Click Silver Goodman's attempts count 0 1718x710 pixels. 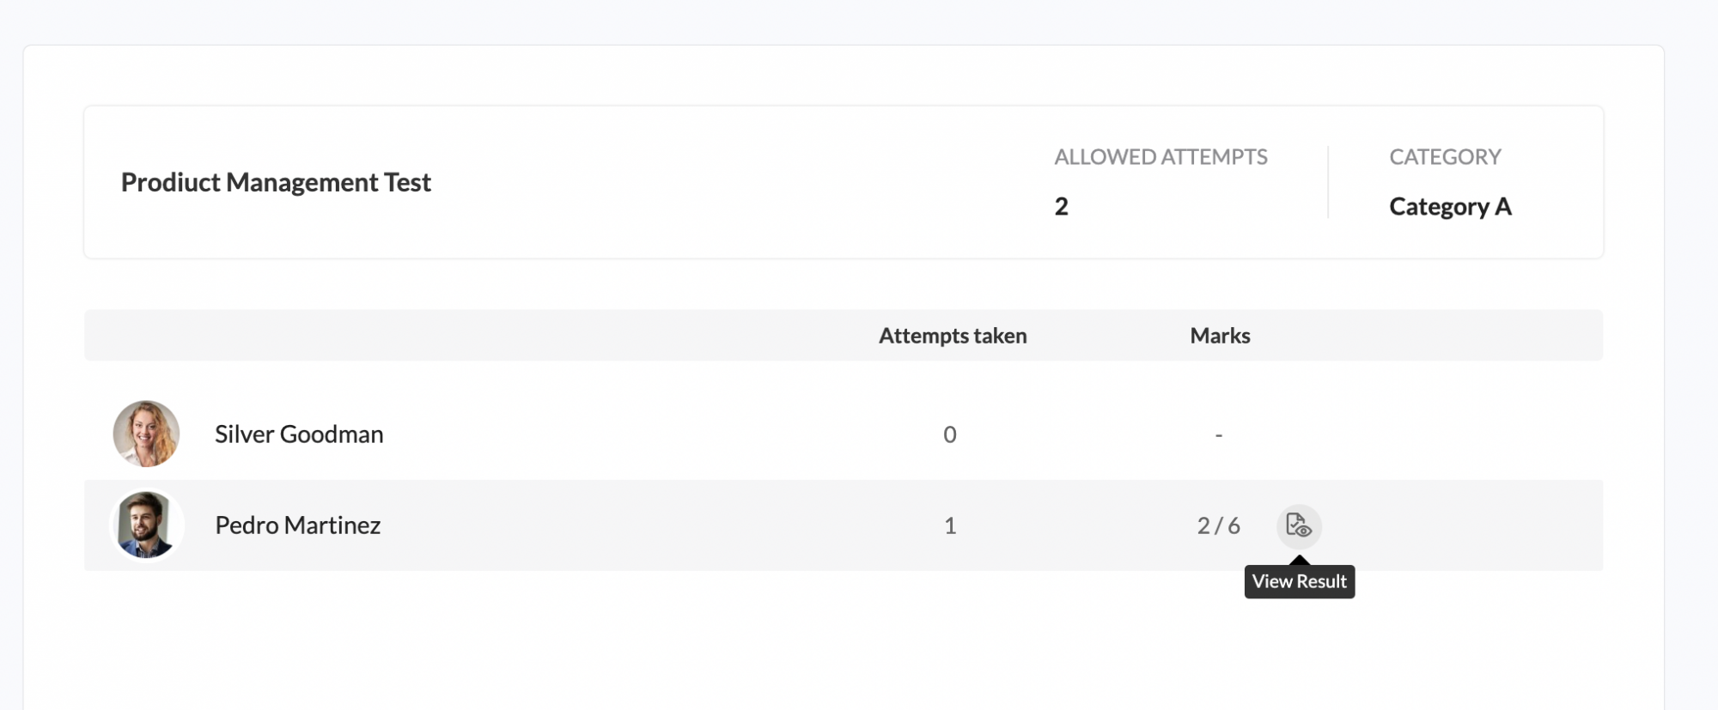coord(950,434)
